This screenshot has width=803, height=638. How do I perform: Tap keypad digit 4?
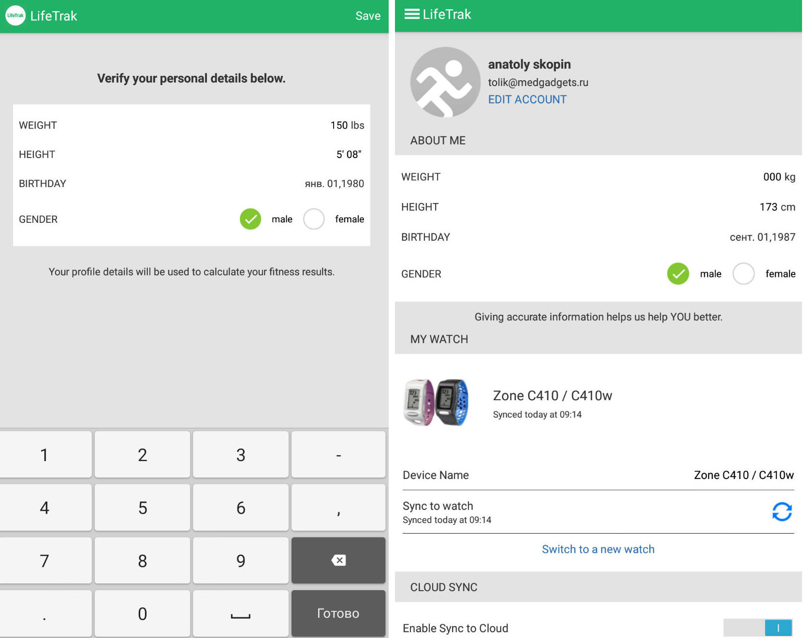(x=44, y=507)
